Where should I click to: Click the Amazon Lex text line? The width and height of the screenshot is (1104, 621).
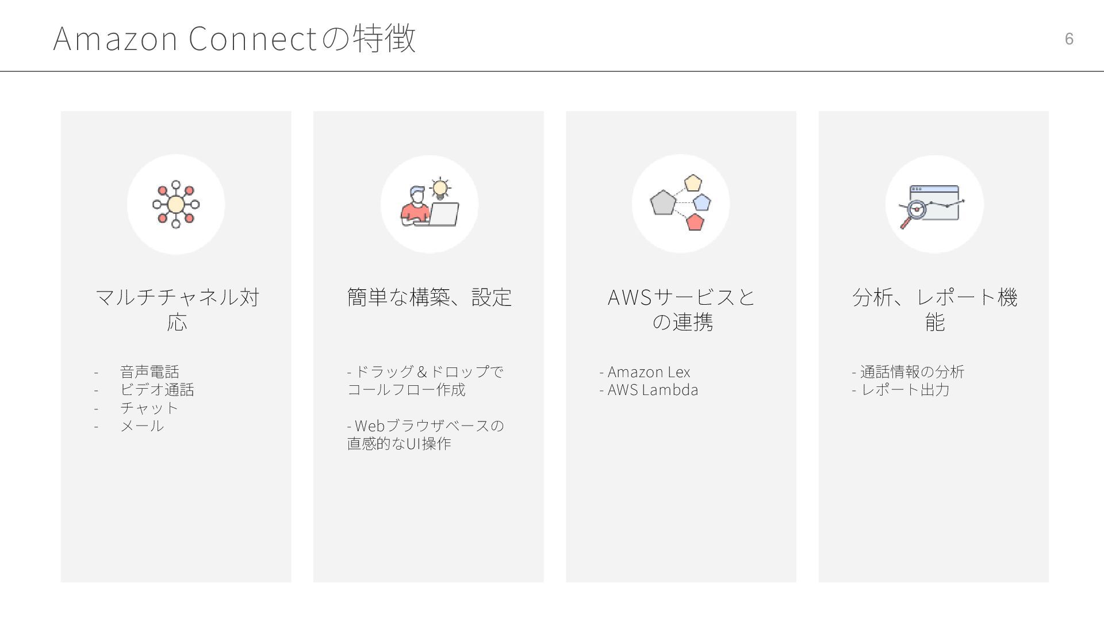point(645,372)
